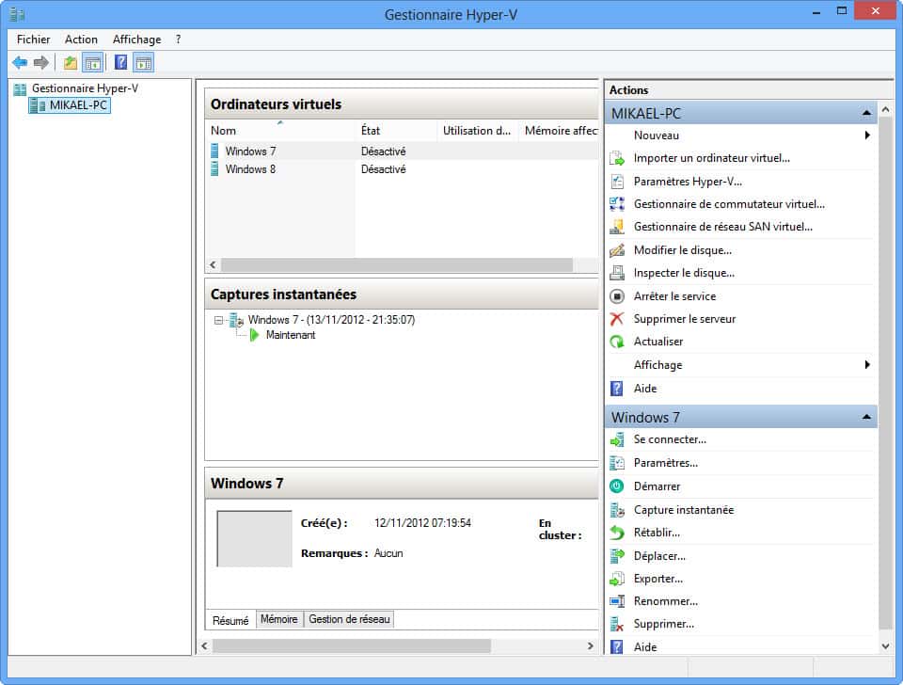Click the Actions pane scroll up arrow

[886, 109]
